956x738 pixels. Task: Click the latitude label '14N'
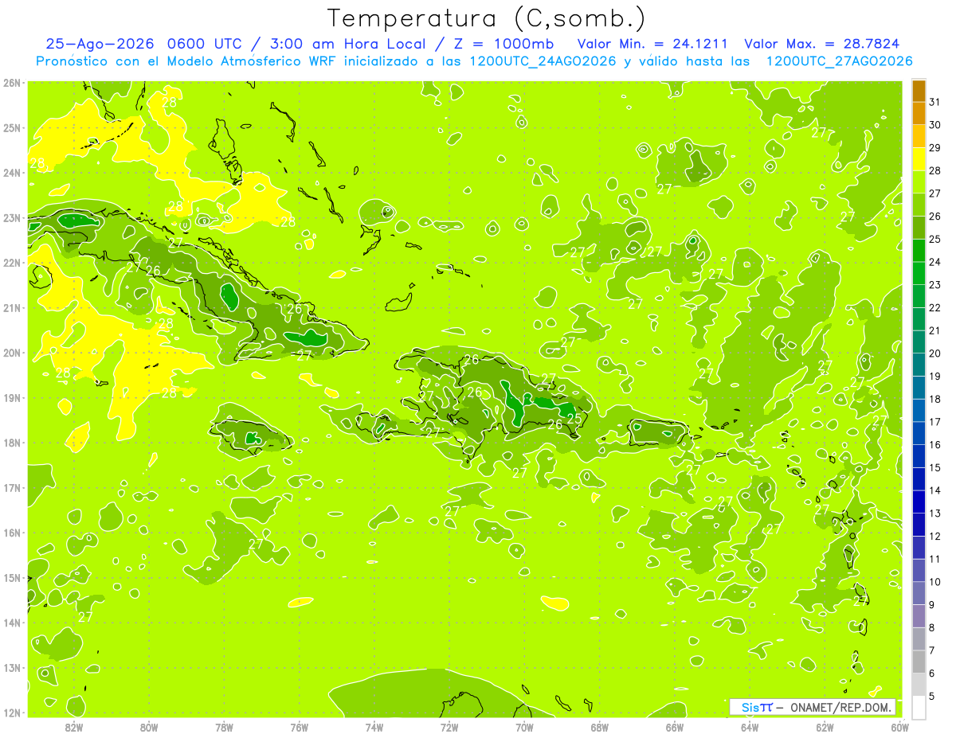[x=13, y=623]
